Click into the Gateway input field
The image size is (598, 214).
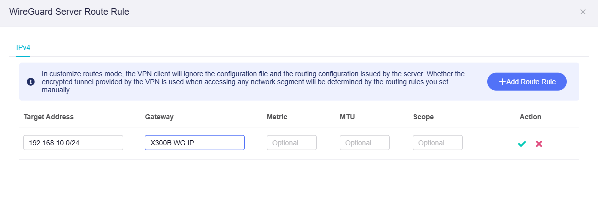click(x=194, y=143)
